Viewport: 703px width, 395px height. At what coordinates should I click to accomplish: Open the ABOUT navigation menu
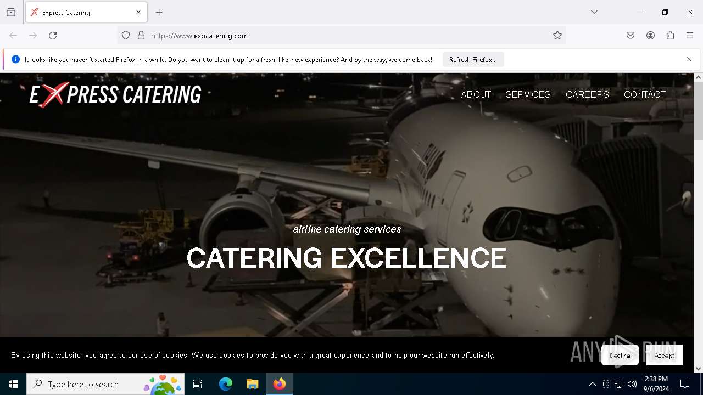476,94
